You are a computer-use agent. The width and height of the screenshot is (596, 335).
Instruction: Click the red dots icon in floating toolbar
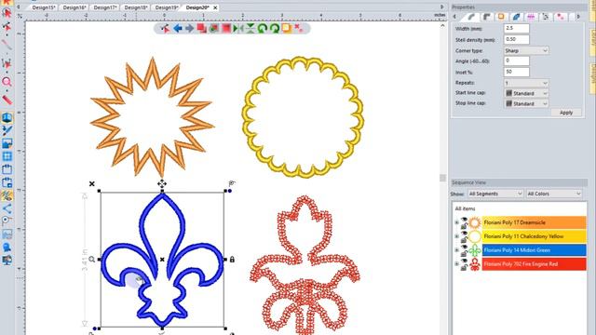point(299,28)
